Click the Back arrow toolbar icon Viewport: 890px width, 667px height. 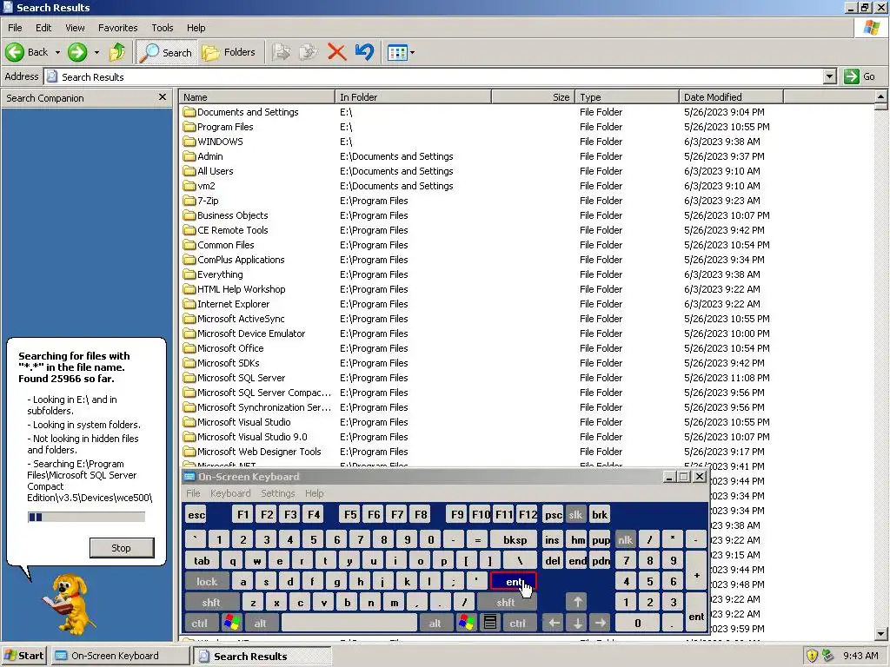(15, 52)
